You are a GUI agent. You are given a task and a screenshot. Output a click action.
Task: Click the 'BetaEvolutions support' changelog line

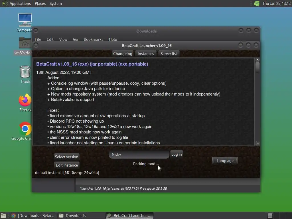point(71,100)
